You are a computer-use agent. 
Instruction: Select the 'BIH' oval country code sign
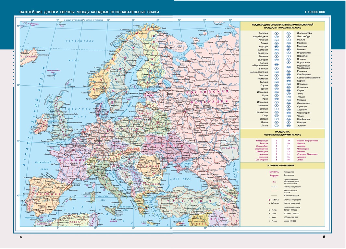coord(277,65)
